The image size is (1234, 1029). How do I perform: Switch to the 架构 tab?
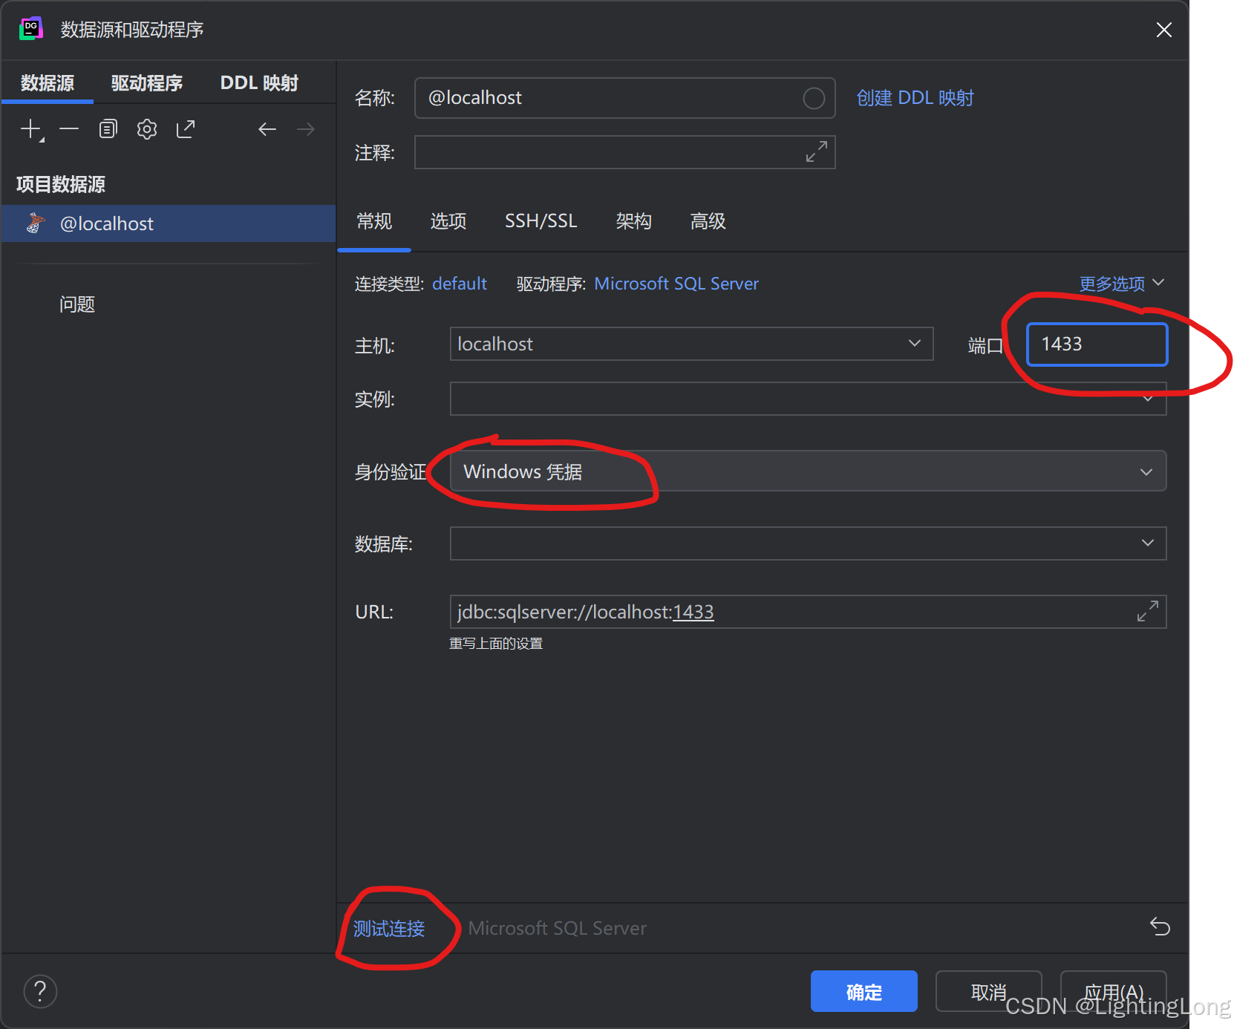click(x=634, y=221)
